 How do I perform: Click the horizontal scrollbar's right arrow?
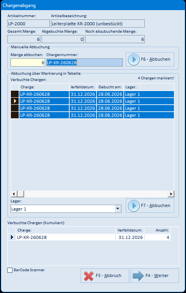coord(171,194)
